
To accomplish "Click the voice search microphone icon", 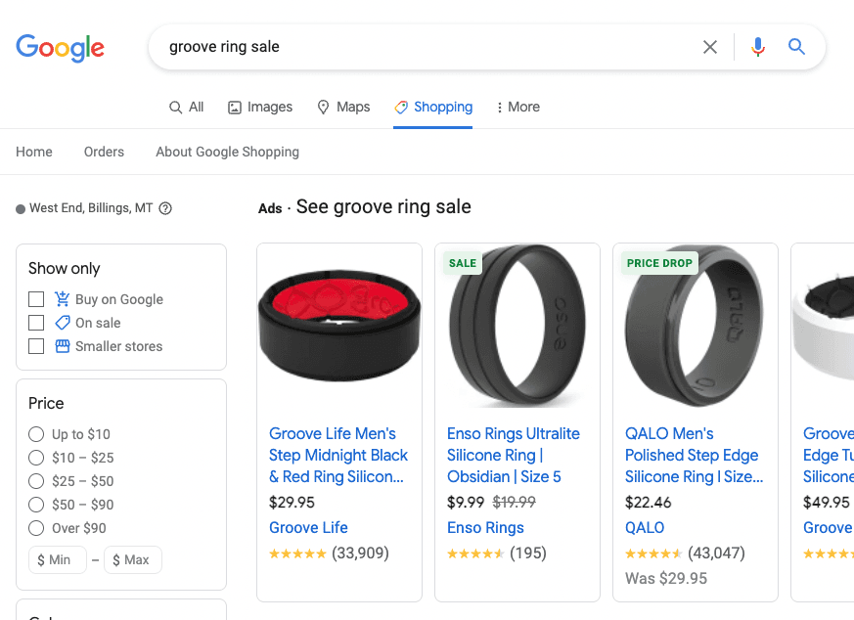I will click(757, 46).
